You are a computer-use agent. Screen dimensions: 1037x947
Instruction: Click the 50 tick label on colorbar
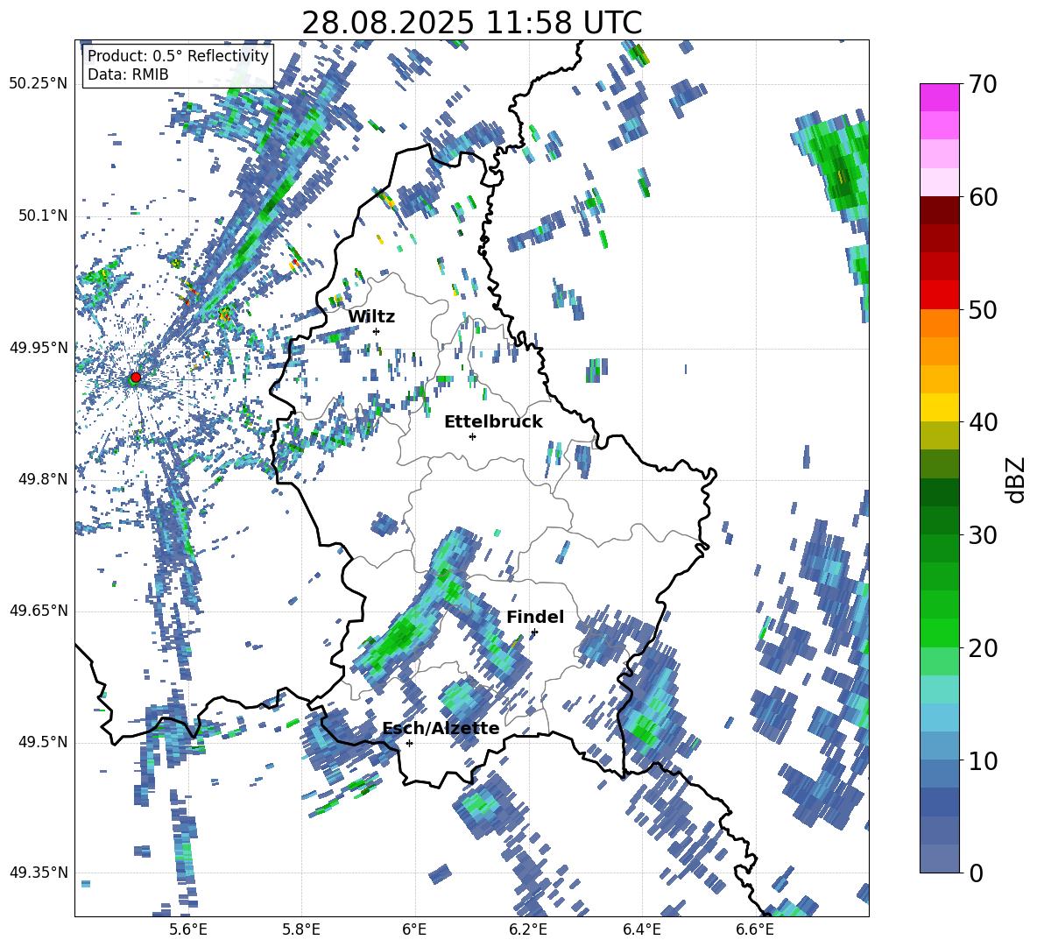click(984, 309)
